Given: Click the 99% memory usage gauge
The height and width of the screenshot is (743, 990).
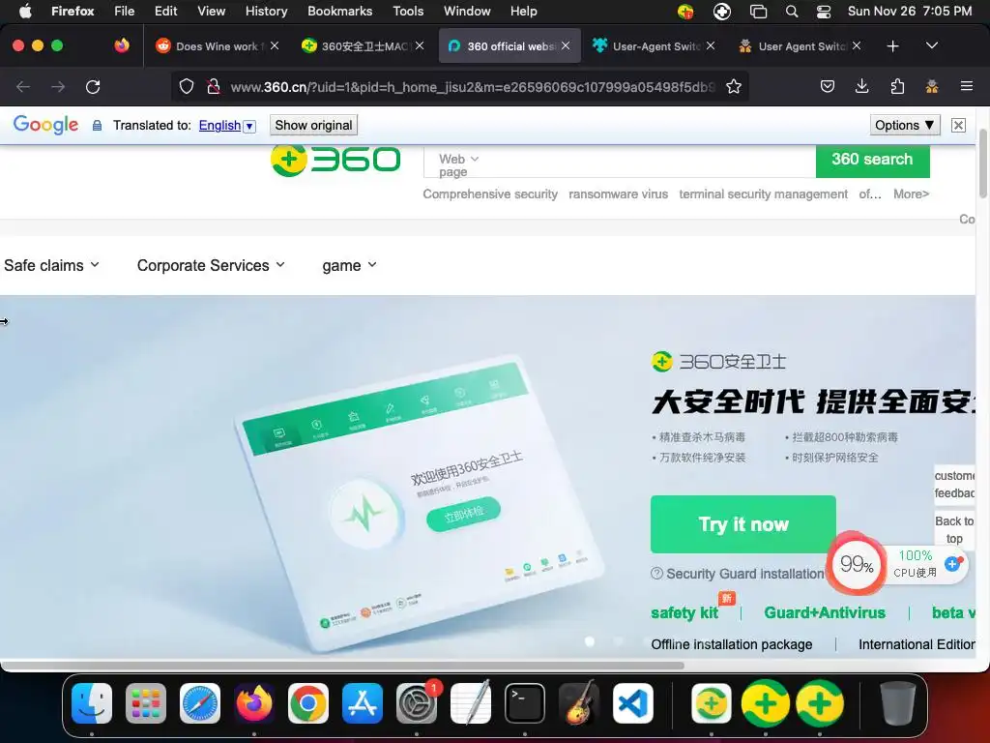Looking at the screenshot, I should coord(857,564).
